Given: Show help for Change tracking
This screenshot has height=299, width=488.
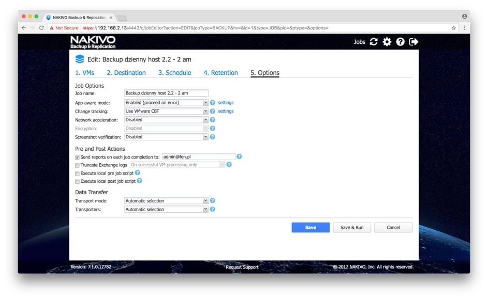Looking at the screenshot, I should click(213, 111).
